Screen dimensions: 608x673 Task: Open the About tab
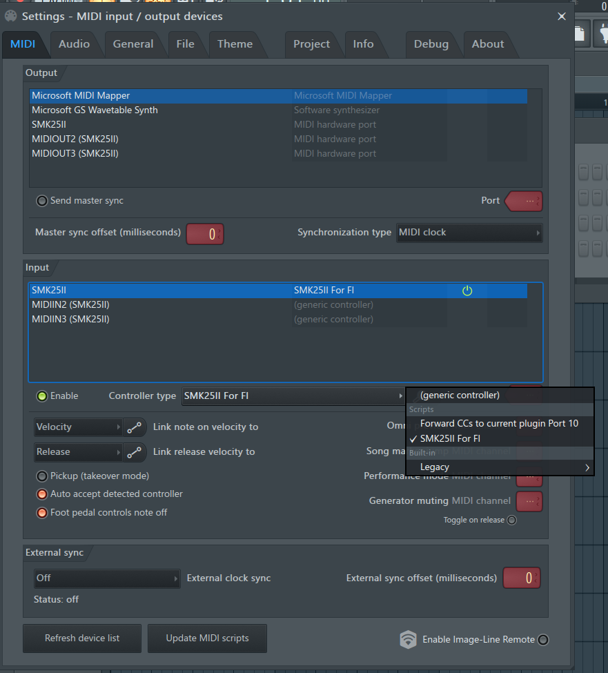pos(488,43)
